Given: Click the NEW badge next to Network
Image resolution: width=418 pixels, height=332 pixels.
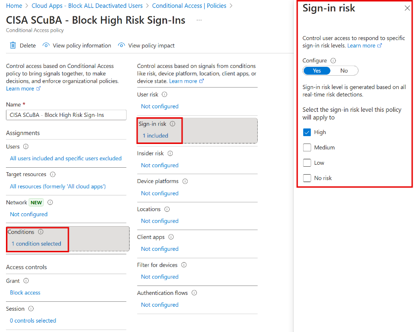Looking at the screenshot, I should [36, 202].
